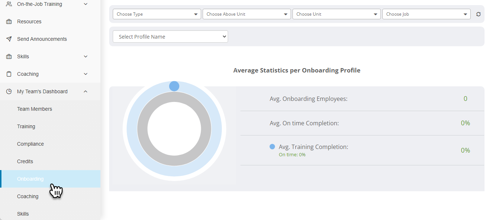Navigate to the Credits page
Image resolution: width=486 pixels, height=220 pixels.
[x=25, y=161]
